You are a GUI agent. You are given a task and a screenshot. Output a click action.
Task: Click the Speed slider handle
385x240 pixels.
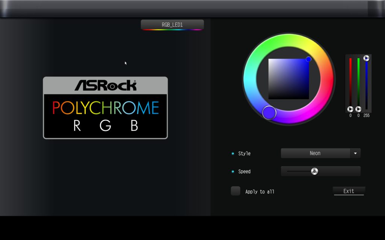tap(314, 171)
